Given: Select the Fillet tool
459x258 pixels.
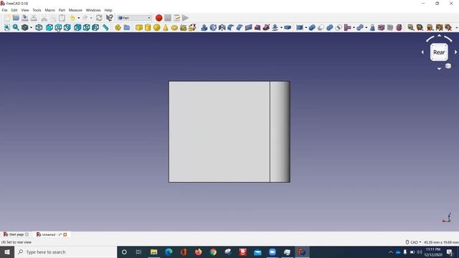Looking at the screenshot, I should [x=231, y=27].
